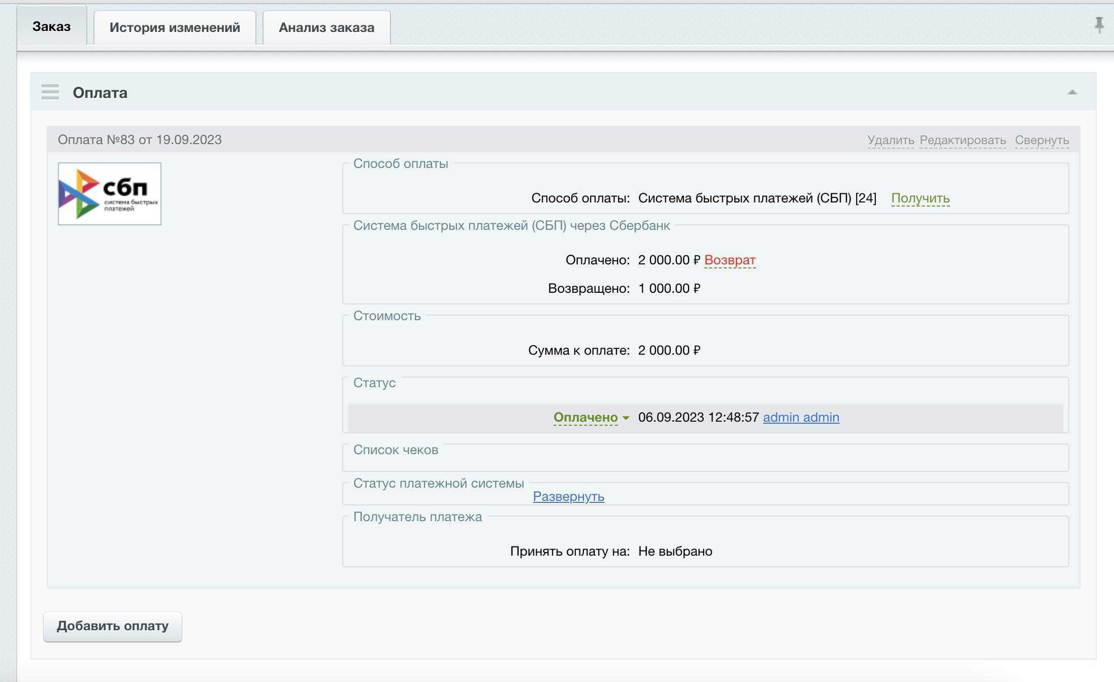Open the История изменений tab
Screen dimensions: 1114x682
click(175, 27)
